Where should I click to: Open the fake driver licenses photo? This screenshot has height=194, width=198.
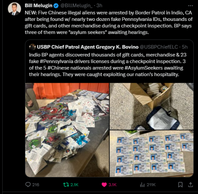click(x=152, y=154)
